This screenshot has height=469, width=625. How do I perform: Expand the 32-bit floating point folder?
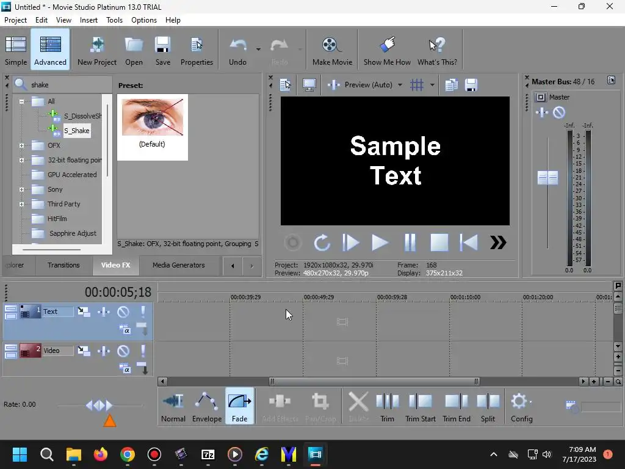pos(21,161)
